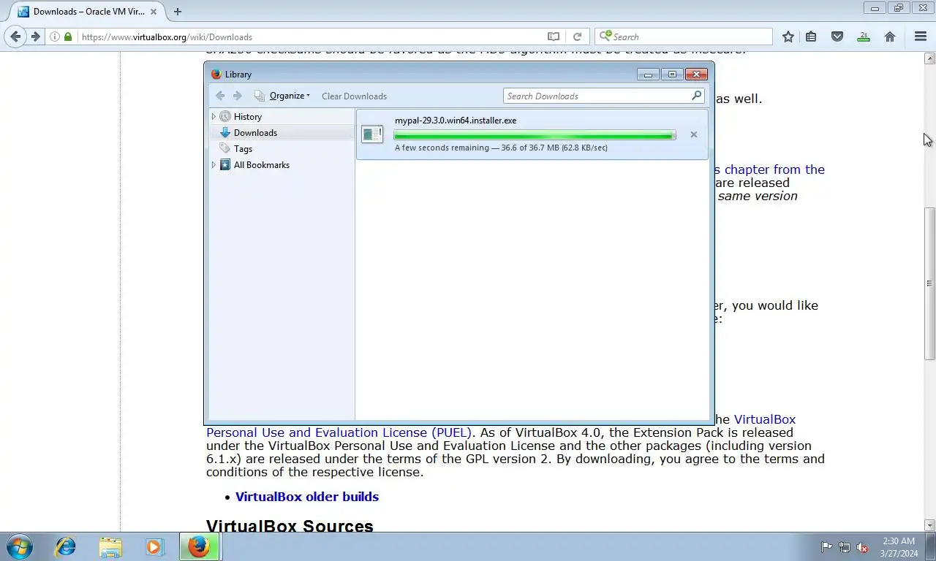
Task: Click the mypal download progress bar
Action: point(535,135)
